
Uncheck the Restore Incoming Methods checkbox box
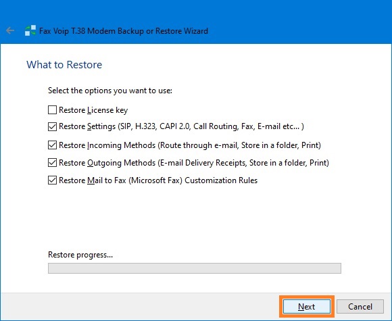pyautogui.click(x=52, y=145)
